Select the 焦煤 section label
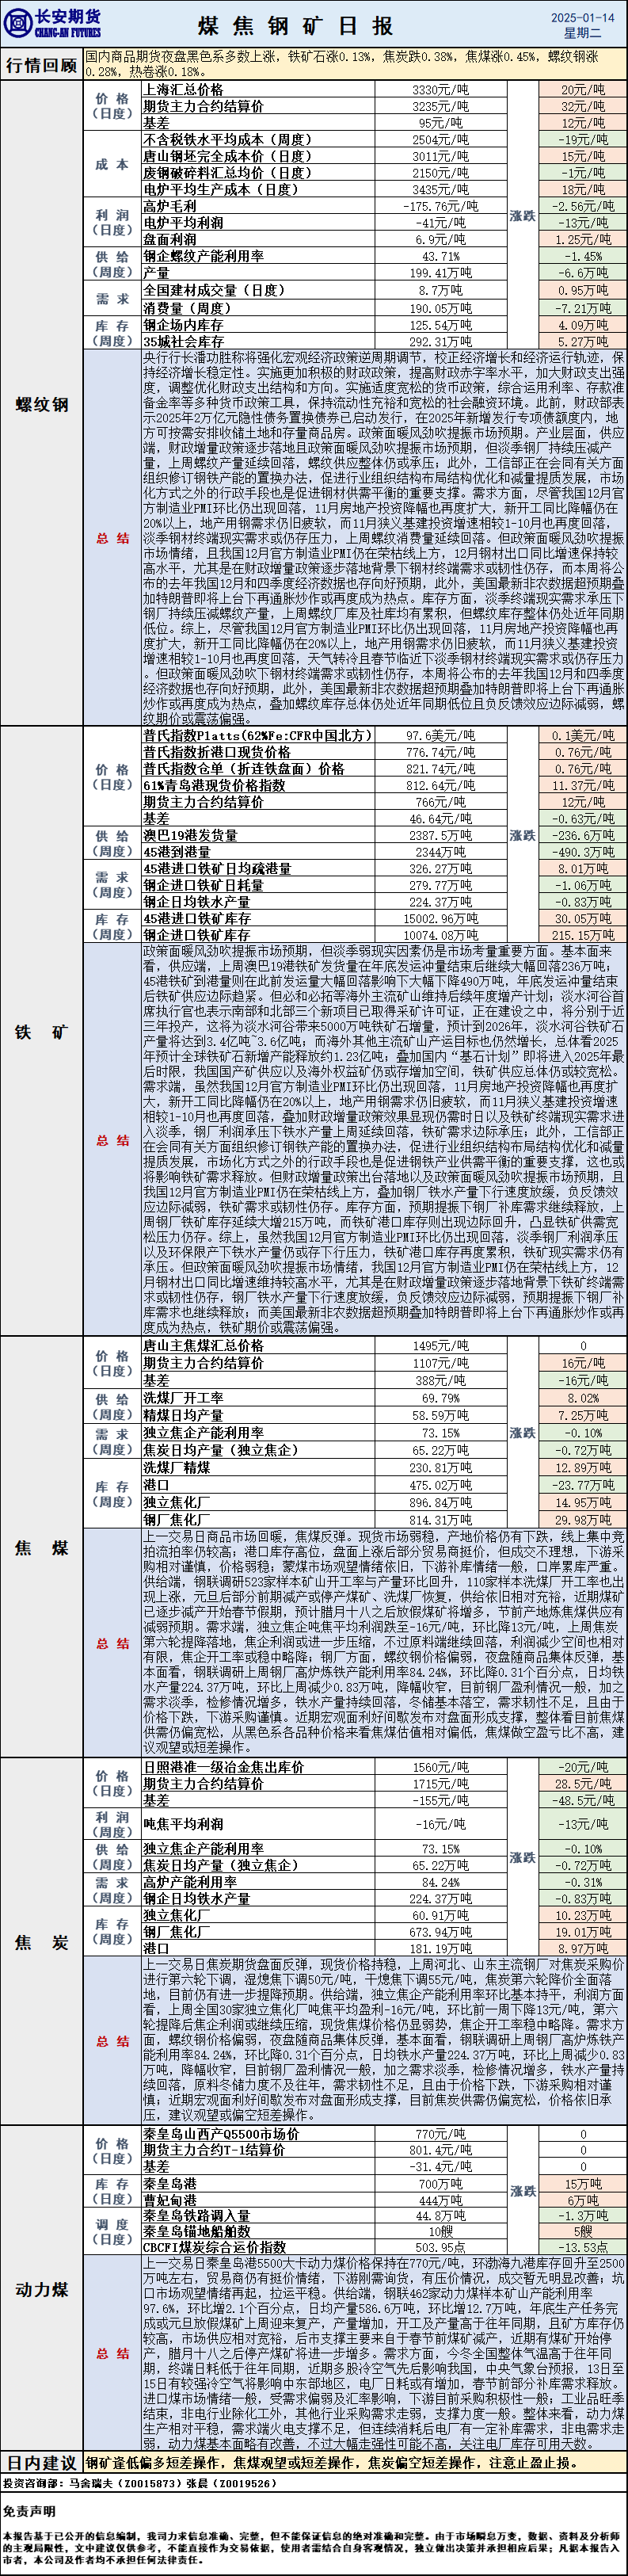The width and height of the screenshot is (628, 2576). click(x=42, y=1547)
